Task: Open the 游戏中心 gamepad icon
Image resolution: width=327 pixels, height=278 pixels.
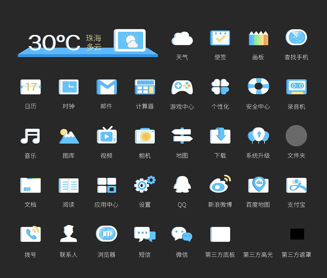Action: tap(182, 87)
